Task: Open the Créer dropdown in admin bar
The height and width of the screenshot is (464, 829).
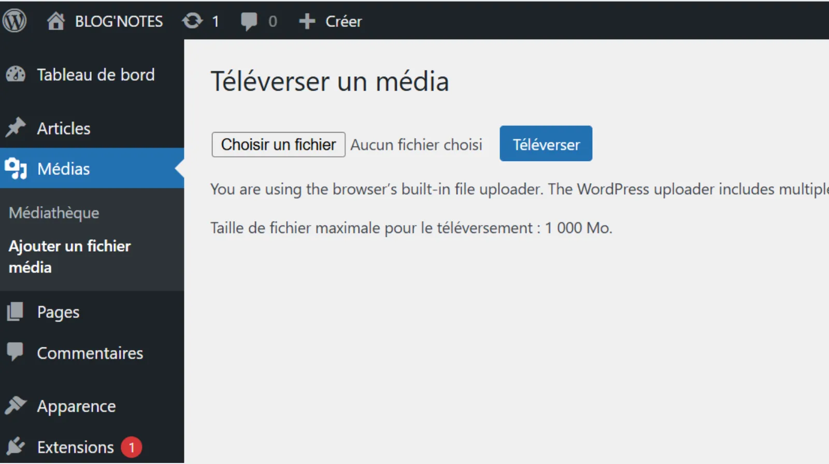Action: pos(343,21)
